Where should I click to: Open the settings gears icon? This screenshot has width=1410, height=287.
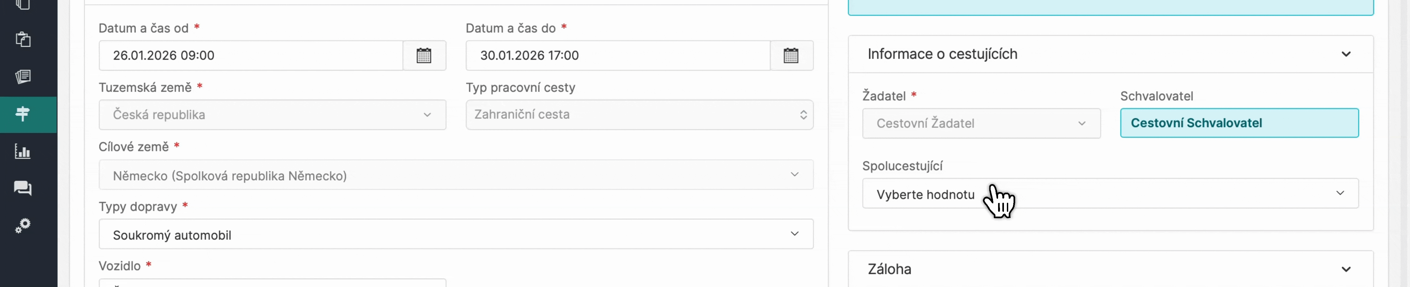coord(23,225)
